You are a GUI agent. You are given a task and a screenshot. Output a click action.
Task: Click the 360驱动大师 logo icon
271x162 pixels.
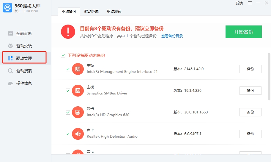tap(7, 8)
